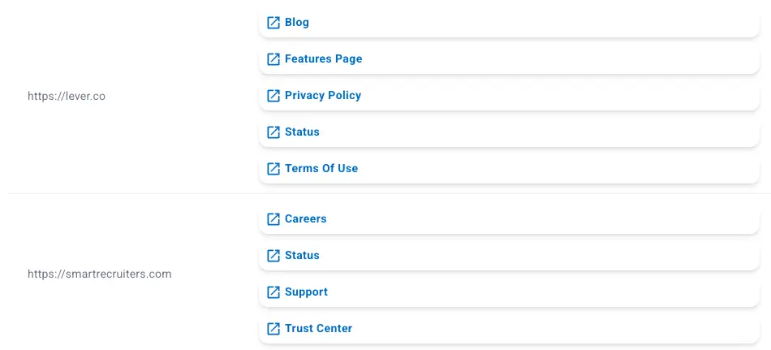This screenshot has height=350, width=771.
Task: Click the external-link icon beside Support
Action: click(x=274, y=292)
